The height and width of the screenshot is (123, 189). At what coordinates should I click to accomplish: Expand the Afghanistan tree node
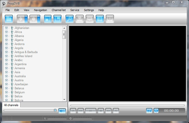6,28
